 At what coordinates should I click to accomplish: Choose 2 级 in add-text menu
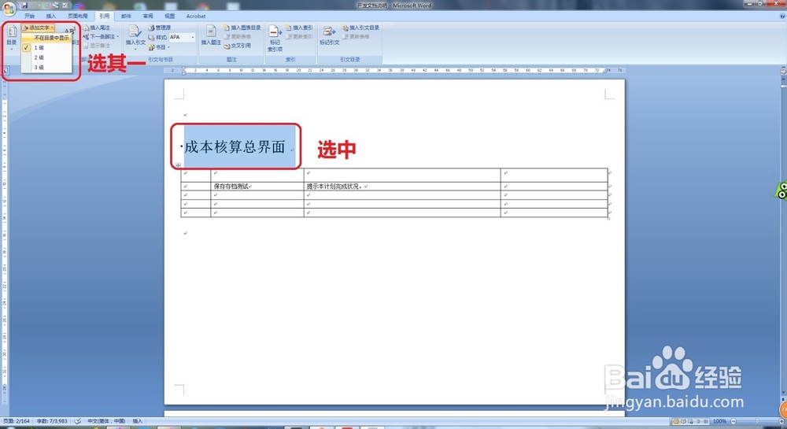tap(46, 57)
